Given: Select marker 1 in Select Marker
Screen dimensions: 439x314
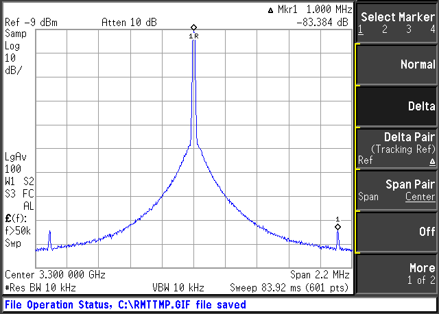Looking at the screenshot, I should (361, 29).
